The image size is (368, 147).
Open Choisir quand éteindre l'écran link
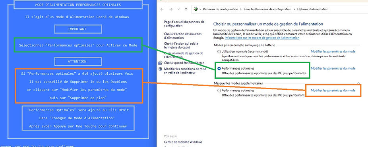click(184, 63)
